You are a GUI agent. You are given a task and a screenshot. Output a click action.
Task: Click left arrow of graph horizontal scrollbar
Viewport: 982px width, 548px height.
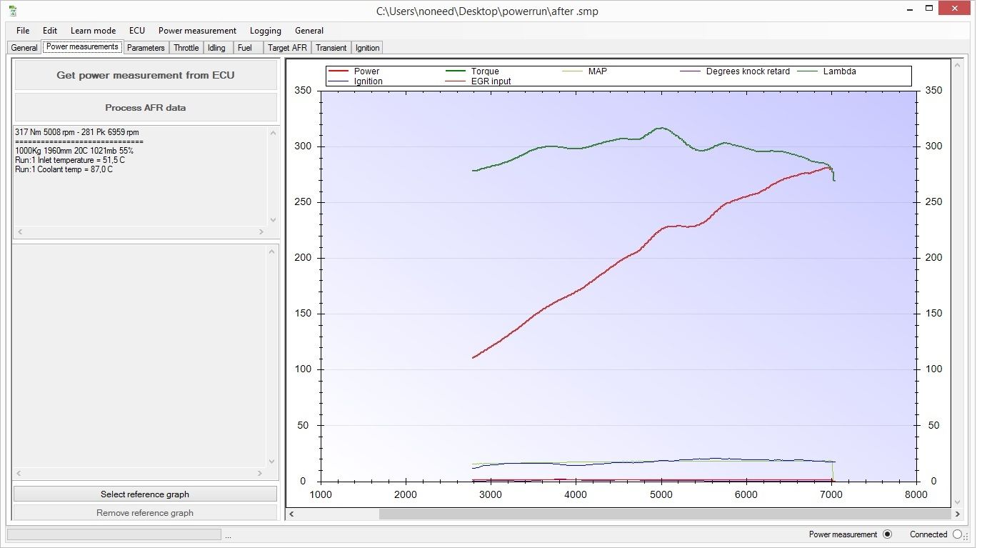coord(292,514)
